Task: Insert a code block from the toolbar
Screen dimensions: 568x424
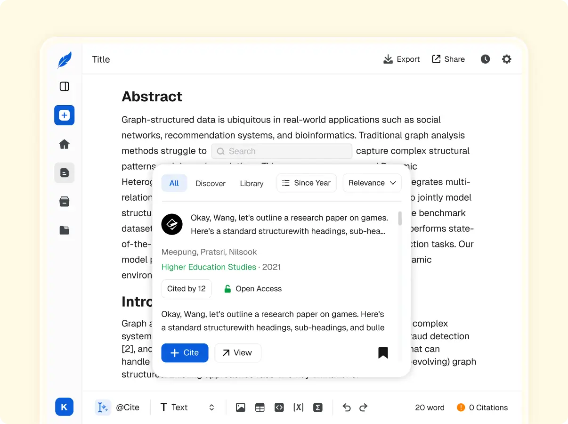Action: tap(279, 408)
